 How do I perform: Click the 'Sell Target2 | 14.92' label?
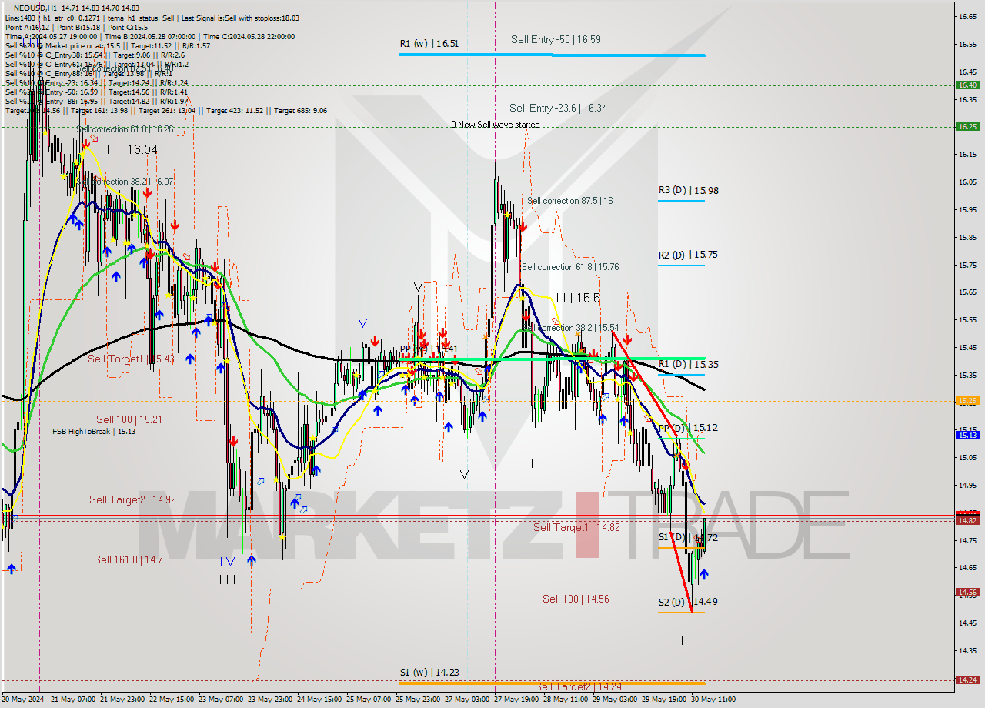(132, 499)
